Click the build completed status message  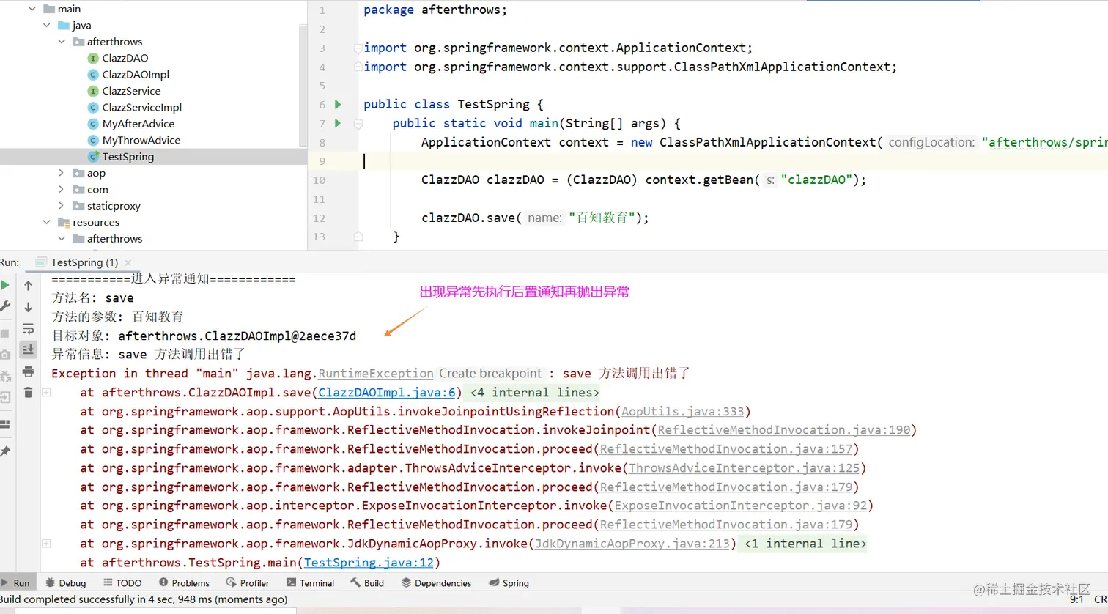[144, 599]
